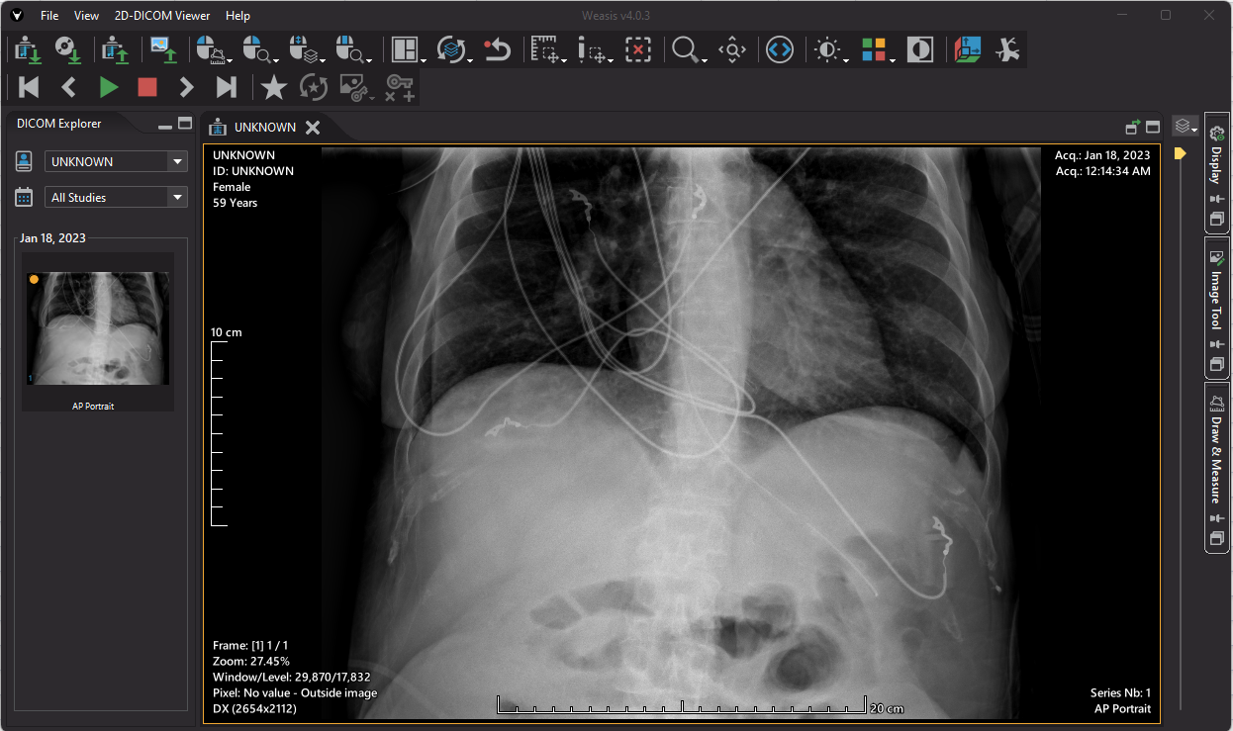The height and width of the screenshot is (731, 1233).
Task: Open the View menu
Action: (87, 16)
